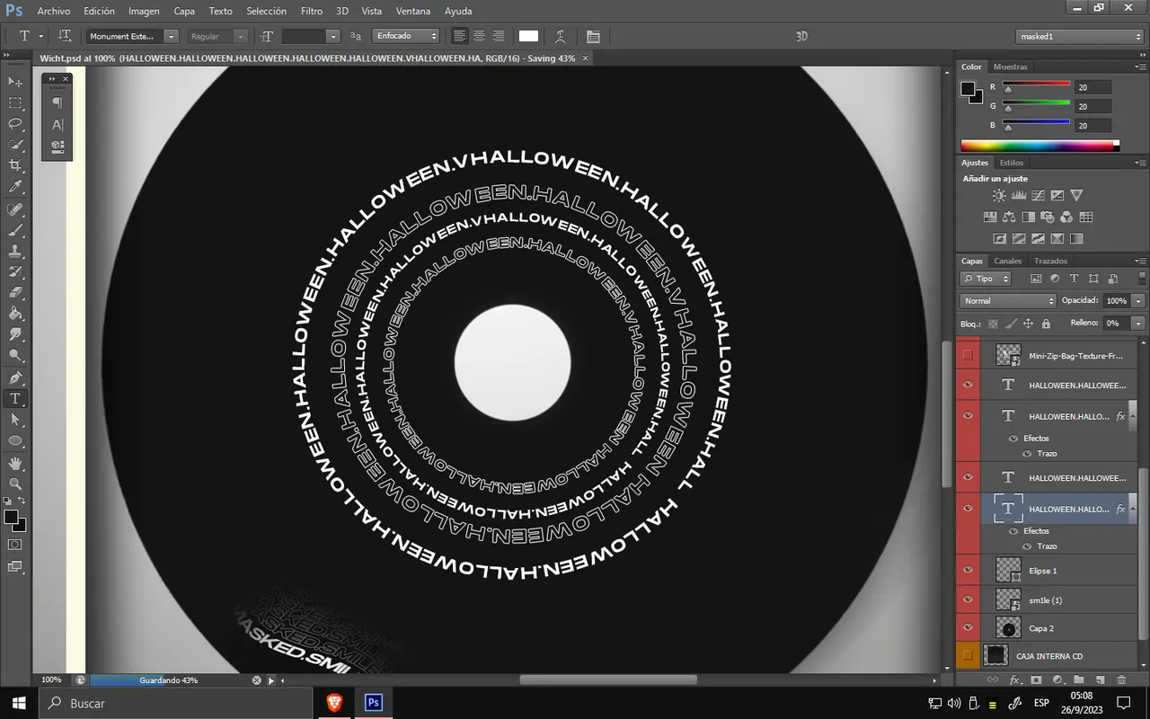Viewport: 1150px width, 719px height.
Task: Select the Dodge tool
Action: coord(15,356)
